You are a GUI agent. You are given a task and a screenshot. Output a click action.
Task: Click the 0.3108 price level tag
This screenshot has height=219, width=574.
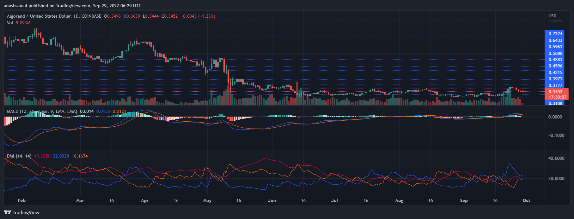click(555, 103)
